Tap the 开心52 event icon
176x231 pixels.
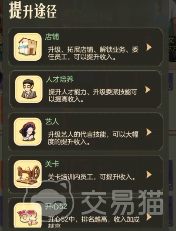point(27,216)
